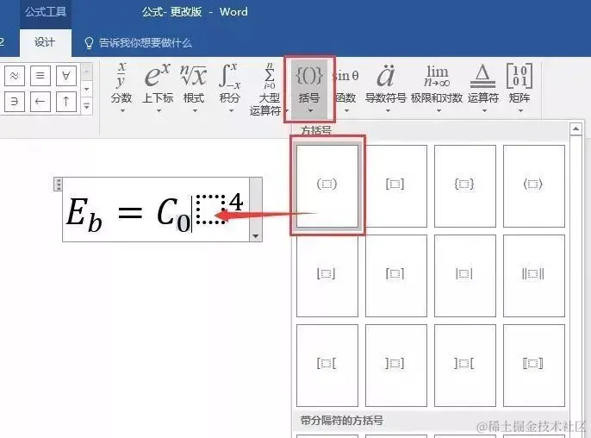Insert the round parentheses bracket template
591x438 pixels.
[x=327, y=186]
